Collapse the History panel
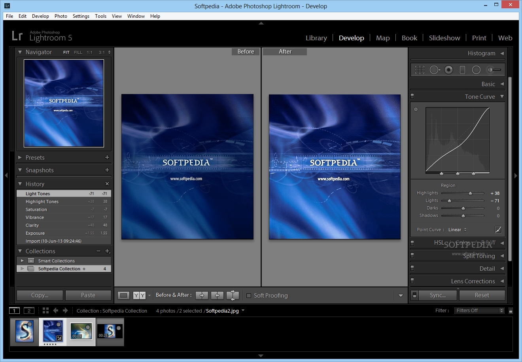This screenshot has width=522, height=362. click(20, 184)
